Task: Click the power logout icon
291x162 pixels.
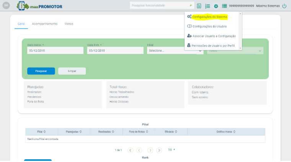Action: [284, 6]
